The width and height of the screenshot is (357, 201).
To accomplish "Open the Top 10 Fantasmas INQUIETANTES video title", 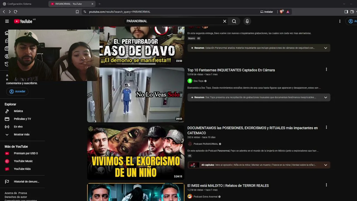I will click(231, 70).
